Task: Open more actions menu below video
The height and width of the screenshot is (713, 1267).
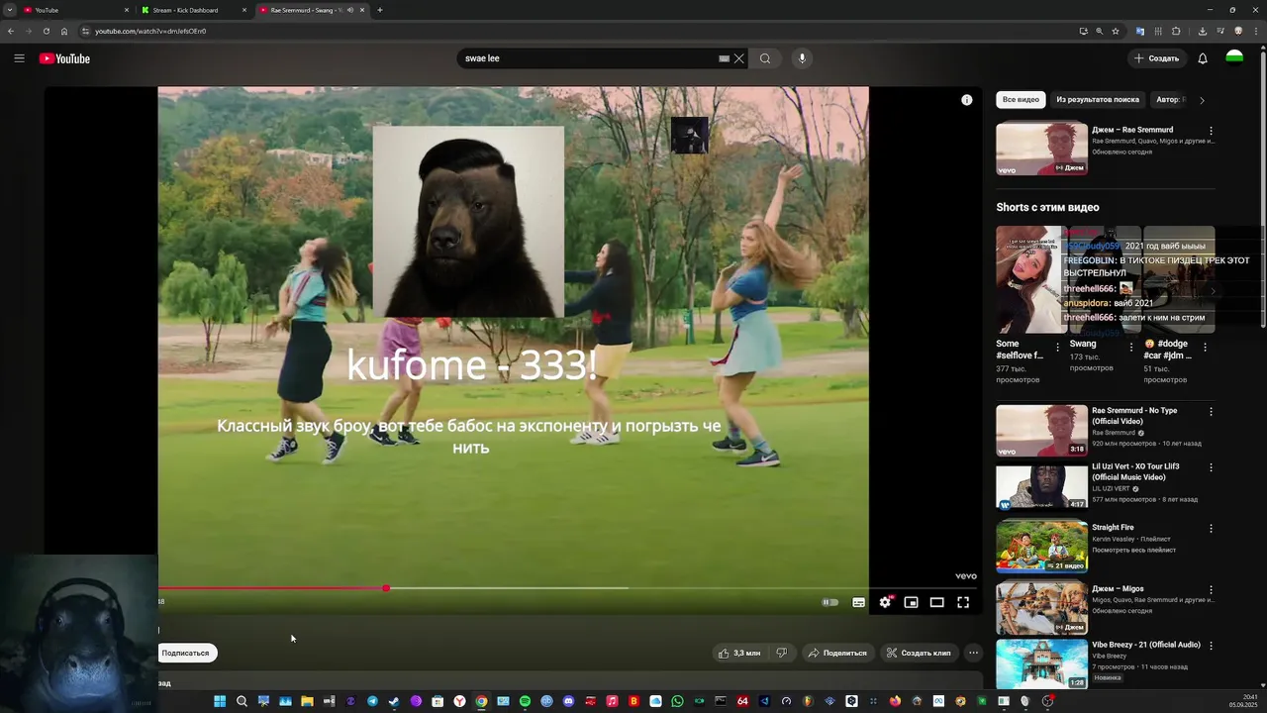Action: [x=973, y=653]
